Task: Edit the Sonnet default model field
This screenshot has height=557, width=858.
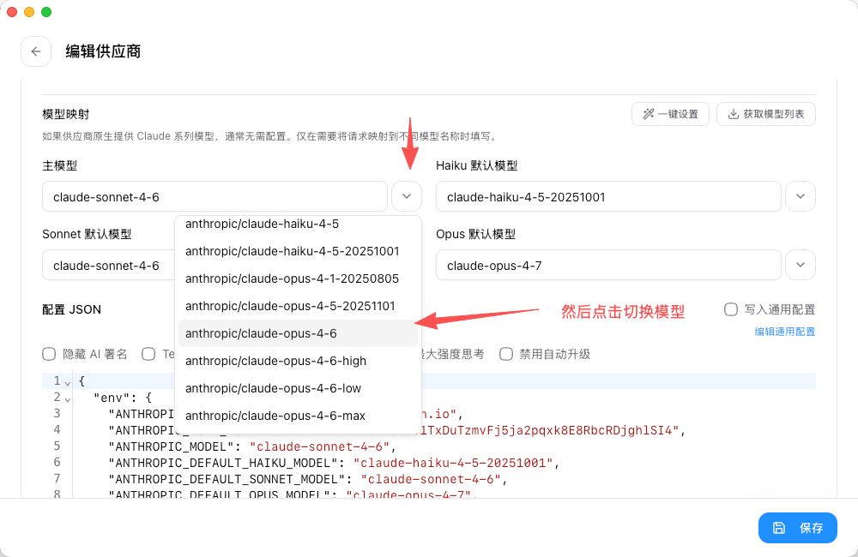Action: point(108,266)
